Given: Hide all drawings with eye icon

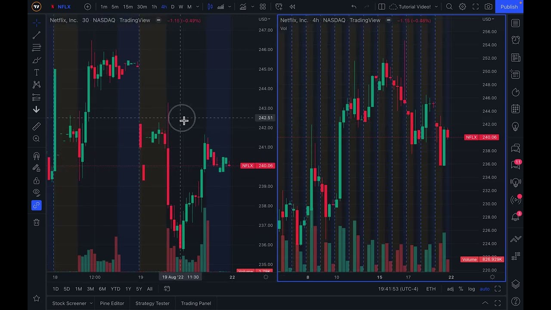Looking at the screenshot, I should [x=37, y=192].
